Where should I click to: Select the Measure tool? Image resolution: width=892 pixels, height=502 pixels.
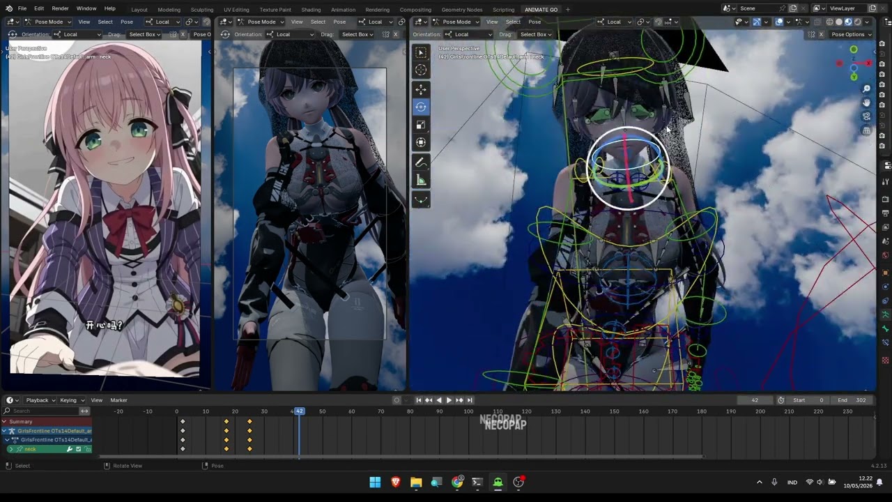point(421,181)
